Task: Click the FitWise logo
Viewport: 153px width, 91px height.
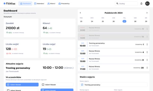Action: click(9, 4)
